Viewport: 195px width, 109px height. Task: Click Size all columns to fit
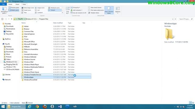coord(78,13)
